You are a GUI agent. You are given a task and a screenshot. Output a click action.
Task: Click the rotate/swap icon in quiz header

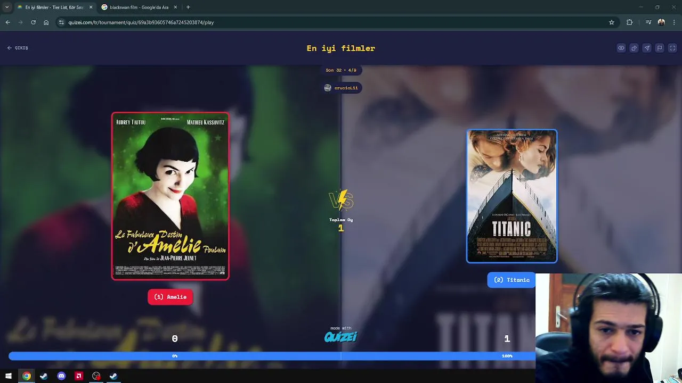tap(634, 48)
